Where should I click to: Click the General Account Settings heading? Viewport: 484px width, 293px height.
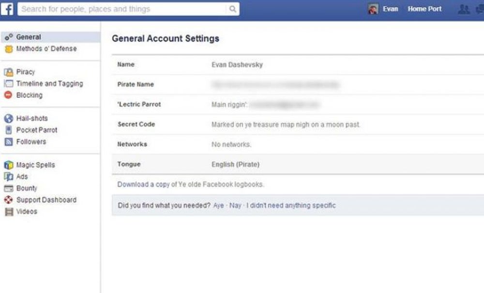click(x=166, y=38)
